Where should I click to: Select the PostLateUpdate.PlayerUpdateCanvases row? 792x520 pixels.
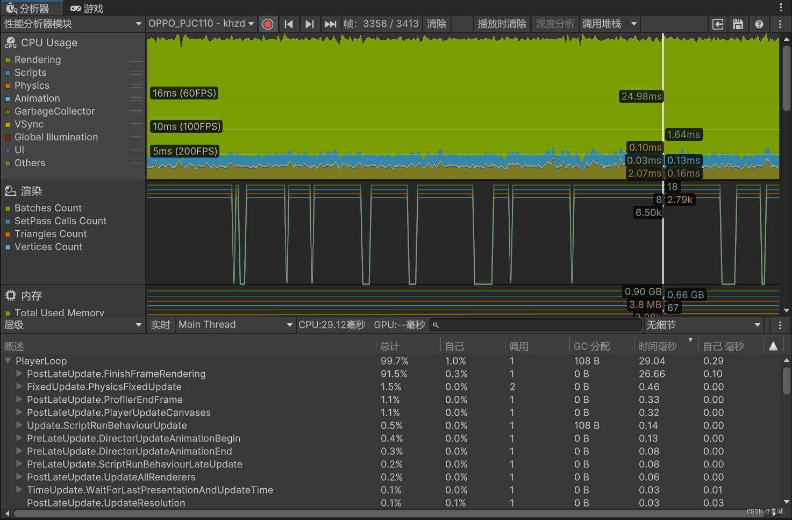(x=391, y=412)
